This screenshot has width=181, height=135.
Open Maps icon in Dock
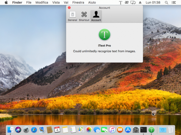(x=81, y=130)
